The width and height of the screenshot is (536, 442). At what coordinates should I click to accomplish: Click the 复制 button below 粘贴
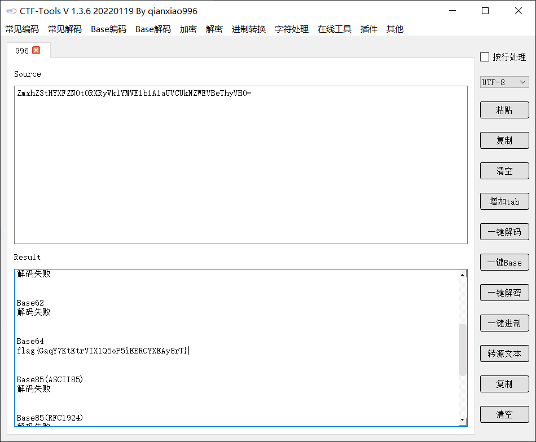pyautogui.click(x=504, y=140)
